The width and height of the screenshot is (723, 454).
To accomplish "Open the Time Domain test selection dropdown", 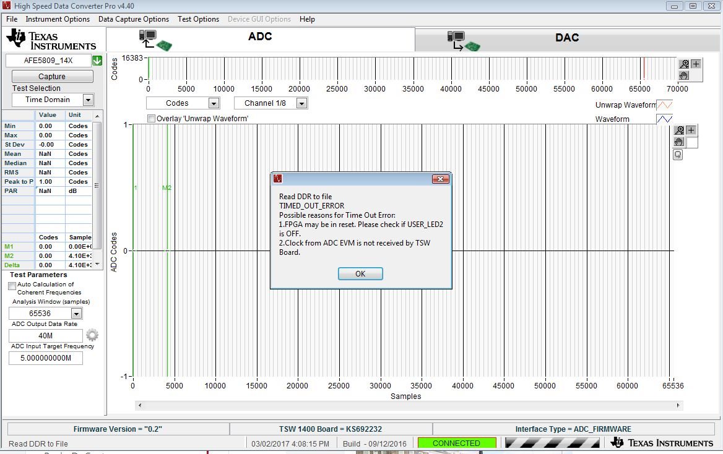I will [88, 100].
